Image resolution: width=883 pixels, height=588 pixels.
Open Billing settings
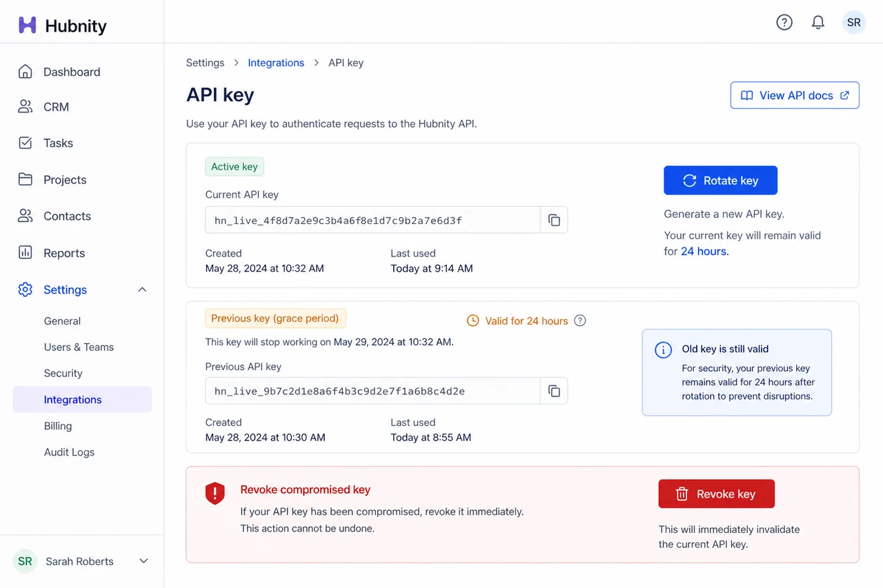(58, 426)
